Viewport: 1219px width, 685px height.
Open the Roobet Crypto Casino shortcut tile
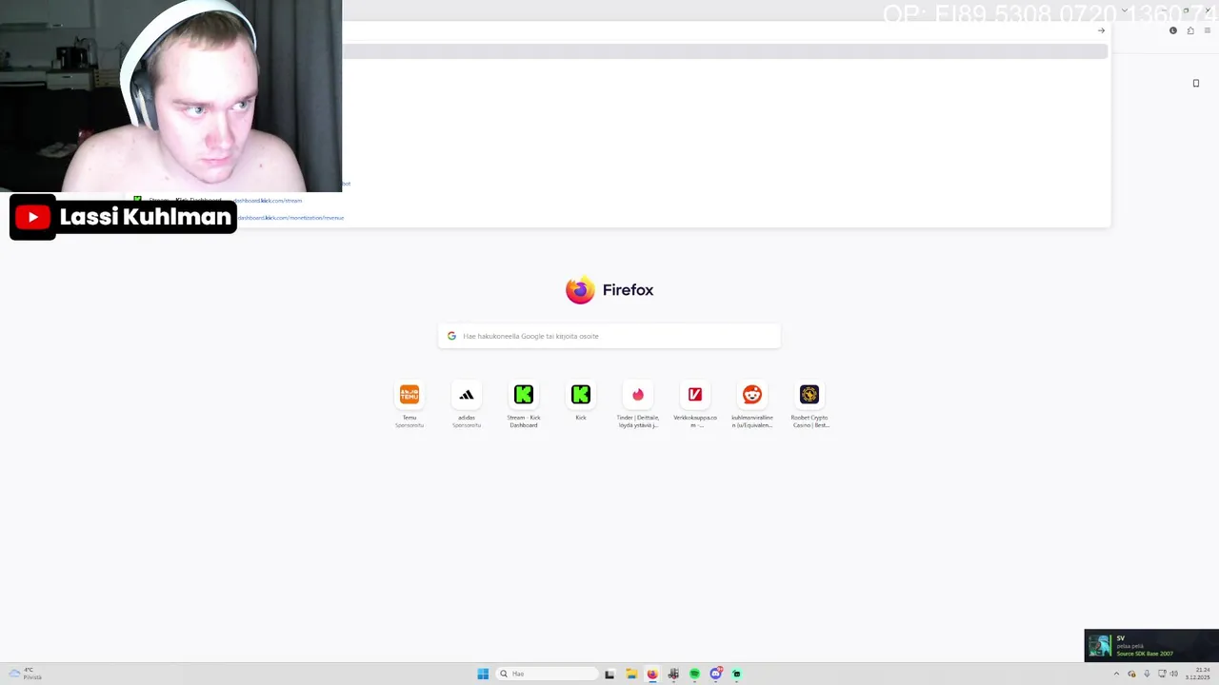[x=809, y=395]
